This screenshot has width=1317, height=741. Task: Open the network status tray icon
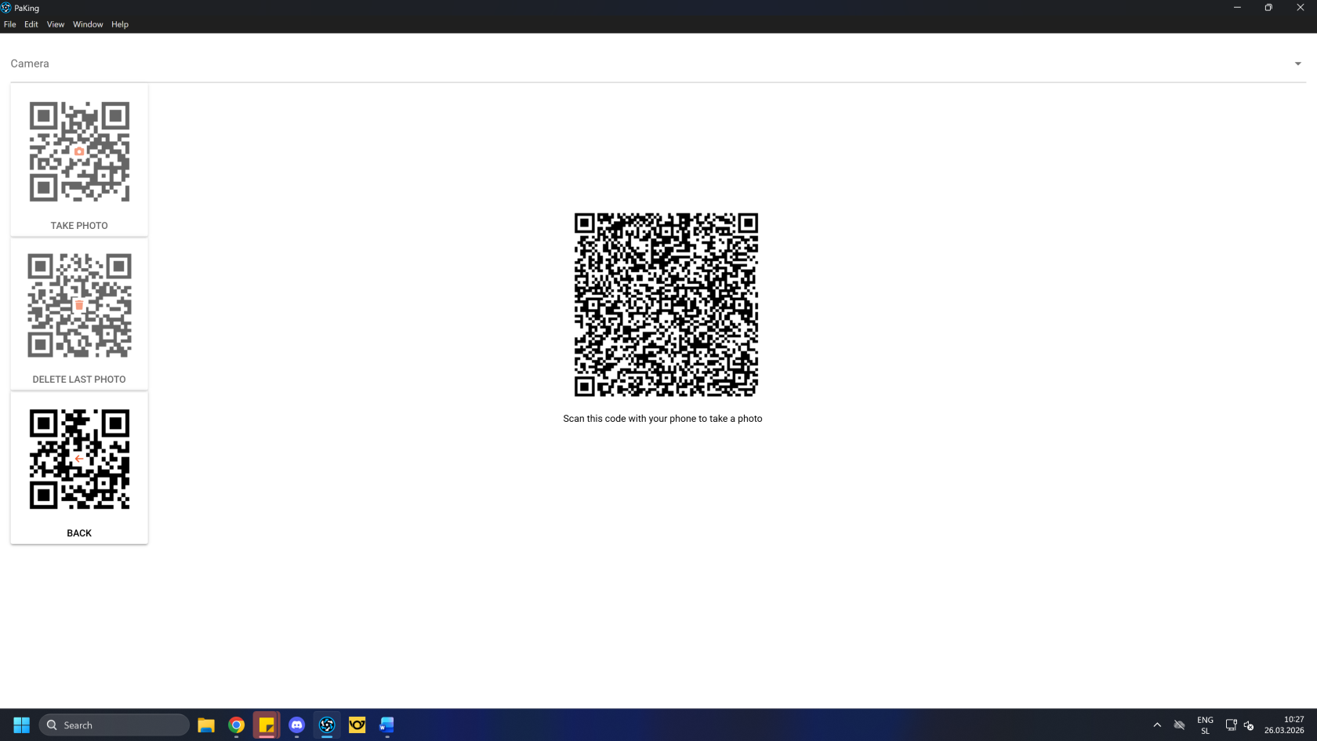(1231, 725)
